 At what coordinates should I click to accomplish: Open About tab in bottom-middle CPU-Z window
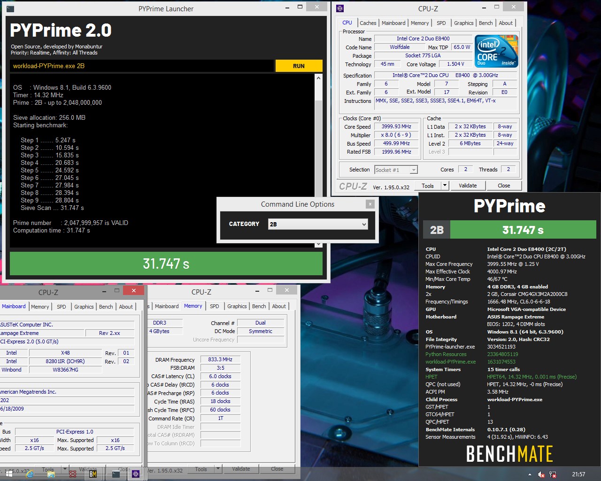pos(279,306)
